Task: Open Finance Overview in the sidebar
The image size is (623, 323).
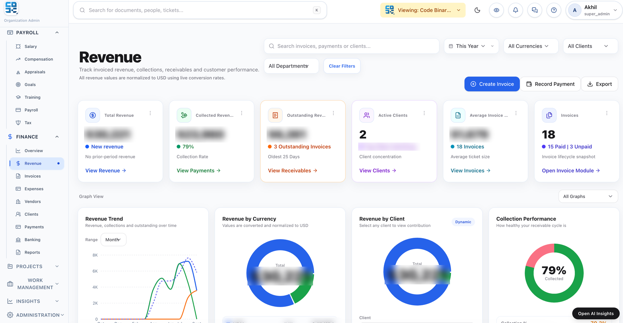Action: pyautogui.click(x=37, y=151)
